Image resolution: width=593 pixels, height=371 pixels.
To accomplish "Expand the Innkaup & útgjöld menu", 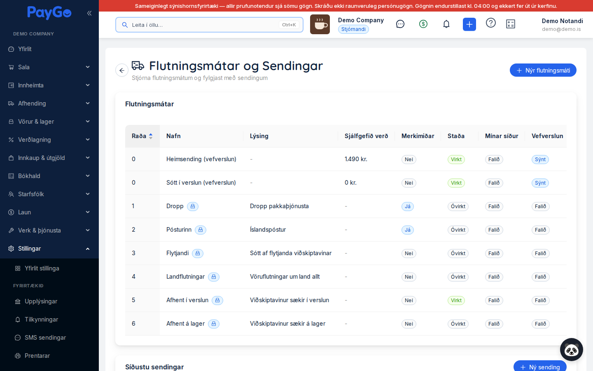I will [49, 158].
